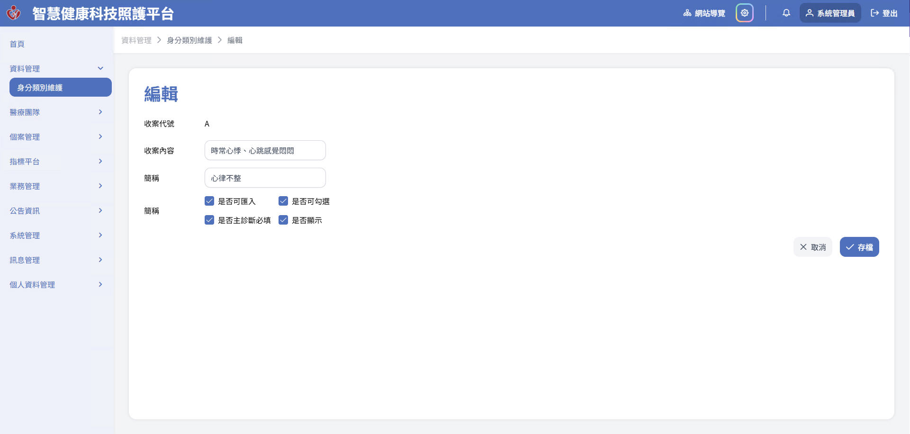Click the 系統管理員 user profile icon
Image resolution: width=910 pixels, height=434 pixels.
(809, 13)
